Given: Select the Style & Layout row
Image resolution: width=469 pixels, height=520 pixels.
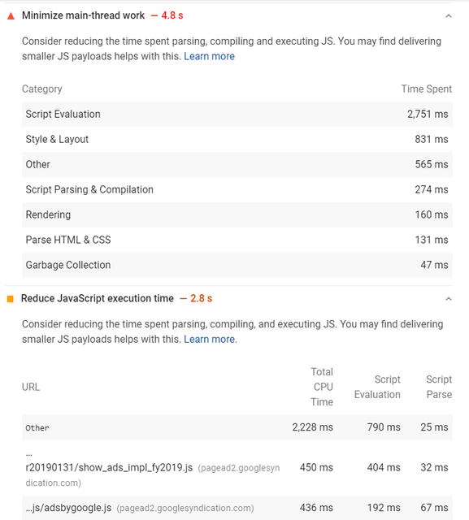Looking at the screenshot, I should (237, 139).
